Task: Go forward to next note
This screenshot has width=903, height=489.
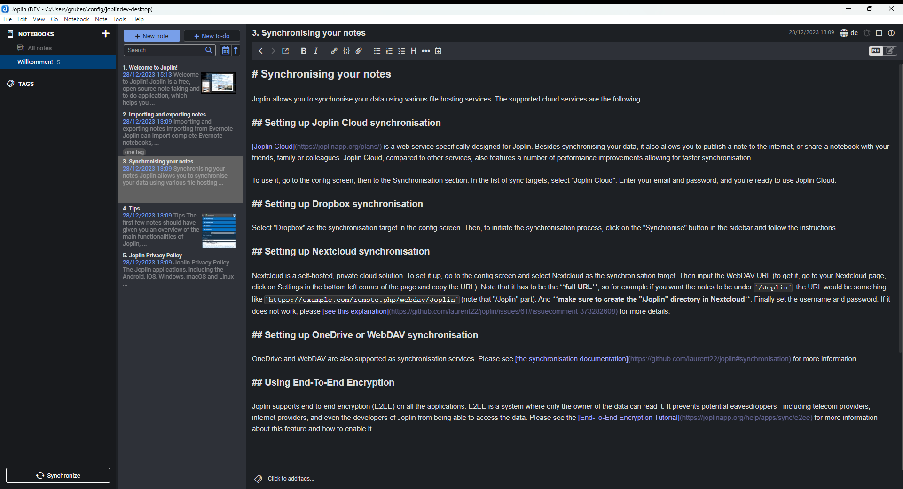Action: coord(273,51)
